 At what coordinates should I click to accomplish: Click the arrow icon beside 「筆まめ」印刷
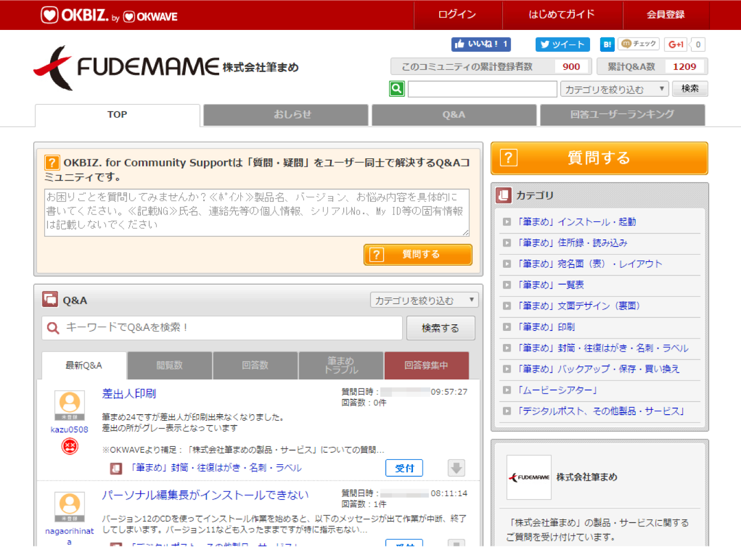tap(507, 327)
